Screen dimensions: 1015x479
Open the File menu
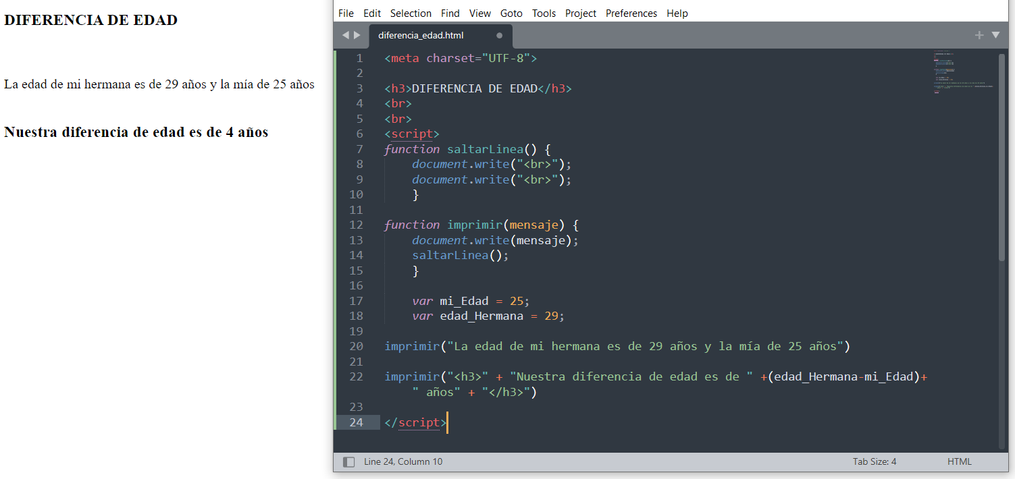tap(346, 13)
